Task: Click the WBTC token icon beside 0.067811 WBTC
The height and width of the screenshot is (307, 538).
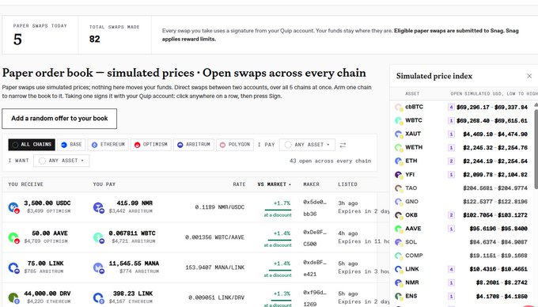Action: [x=98, y=237]
